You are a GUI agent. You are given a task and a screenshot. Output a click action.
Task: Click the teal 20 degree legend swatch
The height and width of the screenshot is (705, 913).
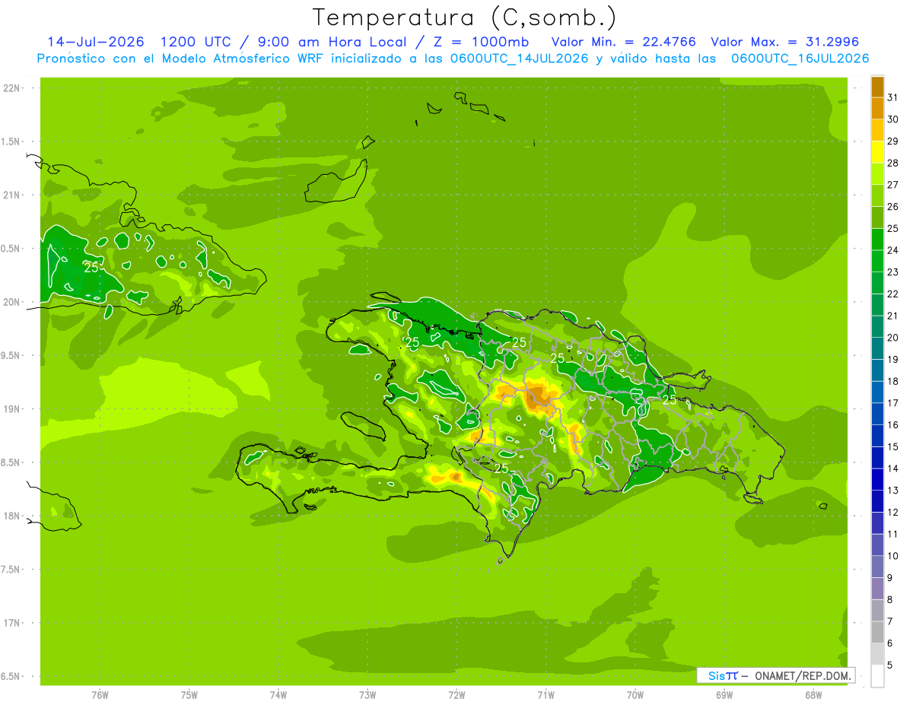(x=877, y=327)
